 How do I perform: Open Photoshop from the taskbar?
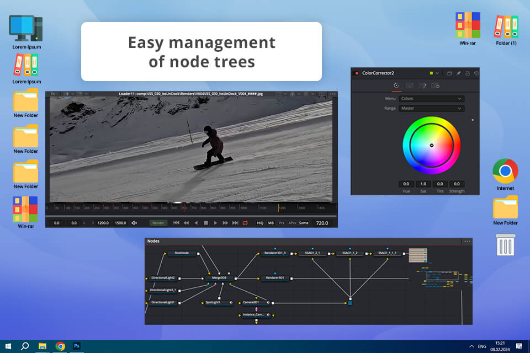[x=77, y=346]
